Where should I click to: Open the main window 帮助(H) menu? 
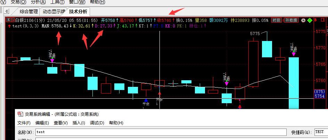[97, 2]
